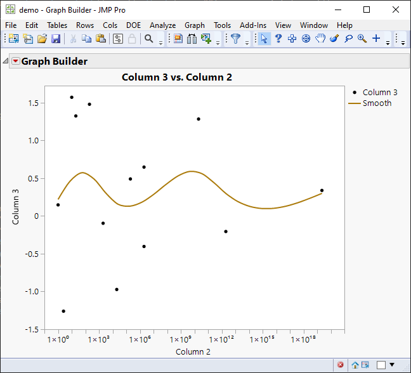This screenshot has width=411, height=373.
Task: Open the Tools menu
Action: point(222,25)
